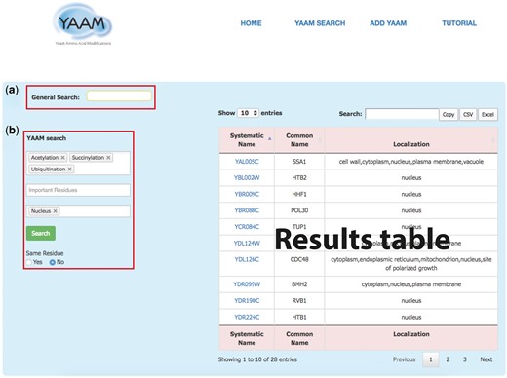Jump to results page 2
This screenshot has width=507, height=378.
448,359
